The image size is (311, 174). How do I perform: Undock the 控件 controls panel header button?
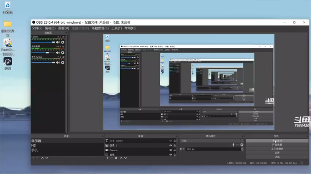308,136
